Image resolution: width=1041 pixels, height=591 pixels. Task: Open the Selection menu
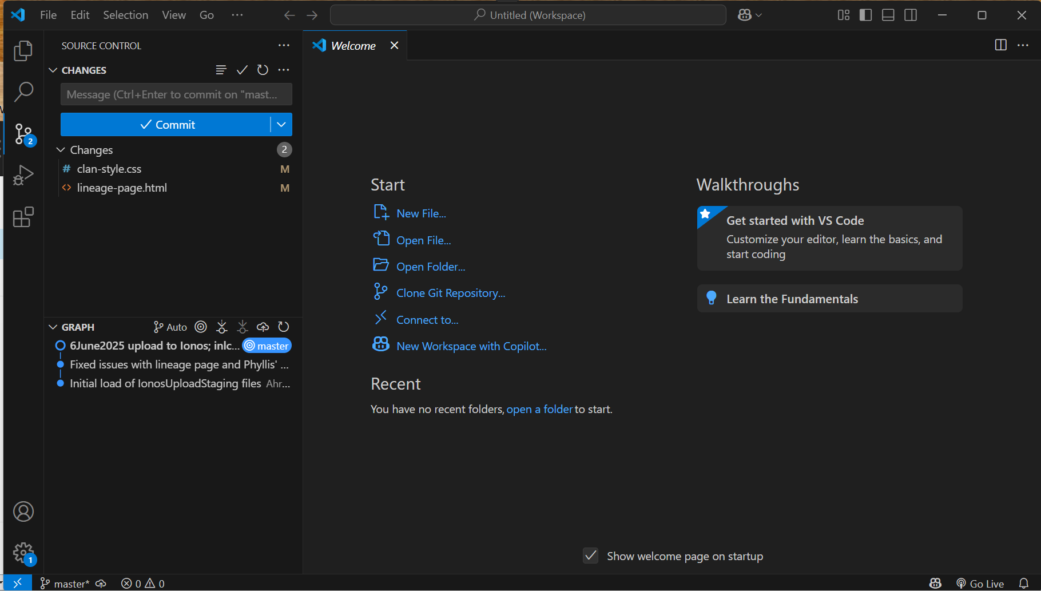click(x=125, y=15)
